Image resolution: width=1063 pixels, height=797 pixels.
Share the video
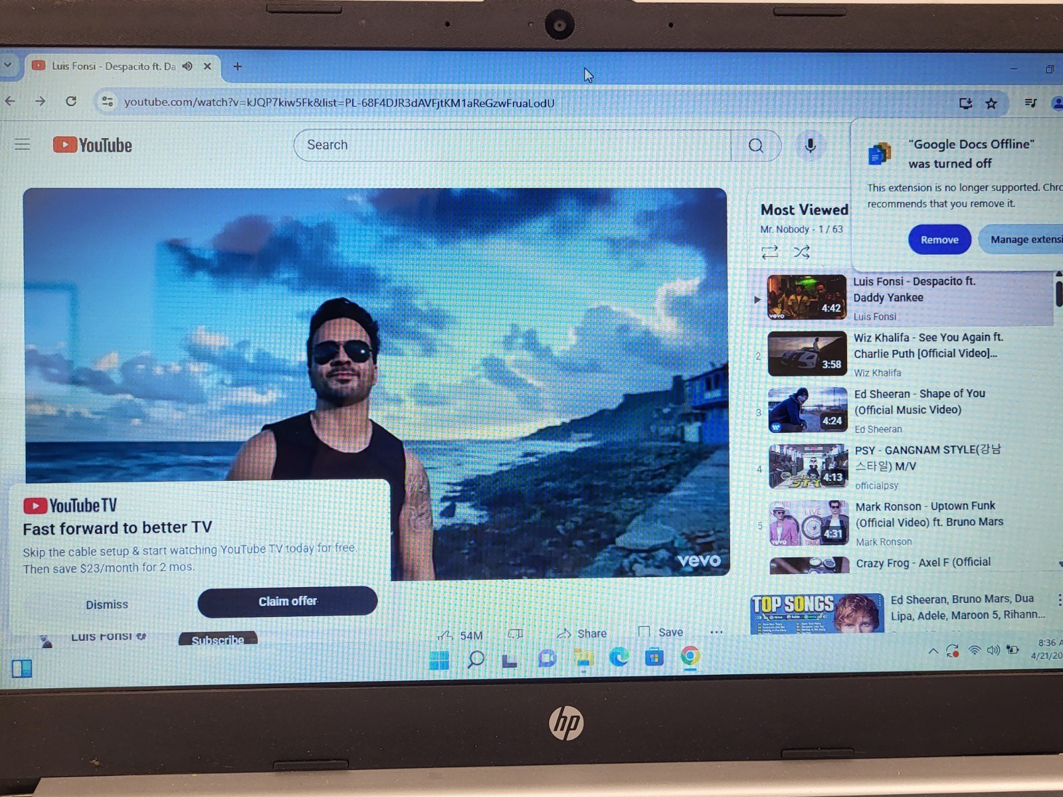(582, 634)
